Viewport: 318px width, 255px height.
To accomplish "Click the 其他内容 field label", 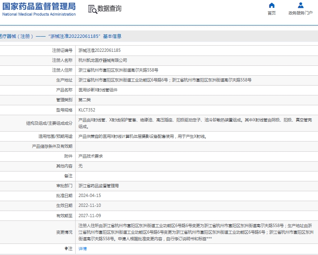I will pyautogui.click(x=64, y=166).
